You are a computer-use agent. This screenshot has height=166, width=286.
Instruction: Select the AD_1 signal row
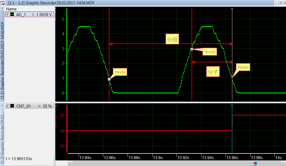click(x=29, y=14)
